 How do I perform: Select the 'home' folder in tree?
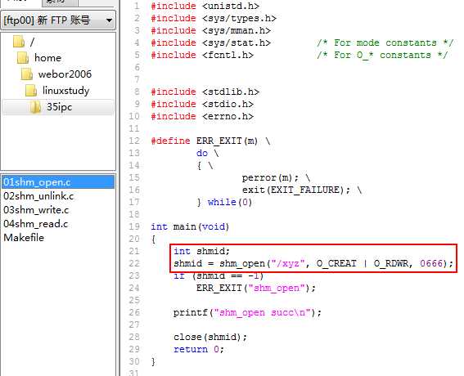47,58
